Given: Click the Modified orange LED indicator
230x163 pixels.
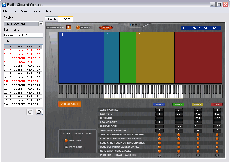Looking at the screenshot, I should [78, 27].
